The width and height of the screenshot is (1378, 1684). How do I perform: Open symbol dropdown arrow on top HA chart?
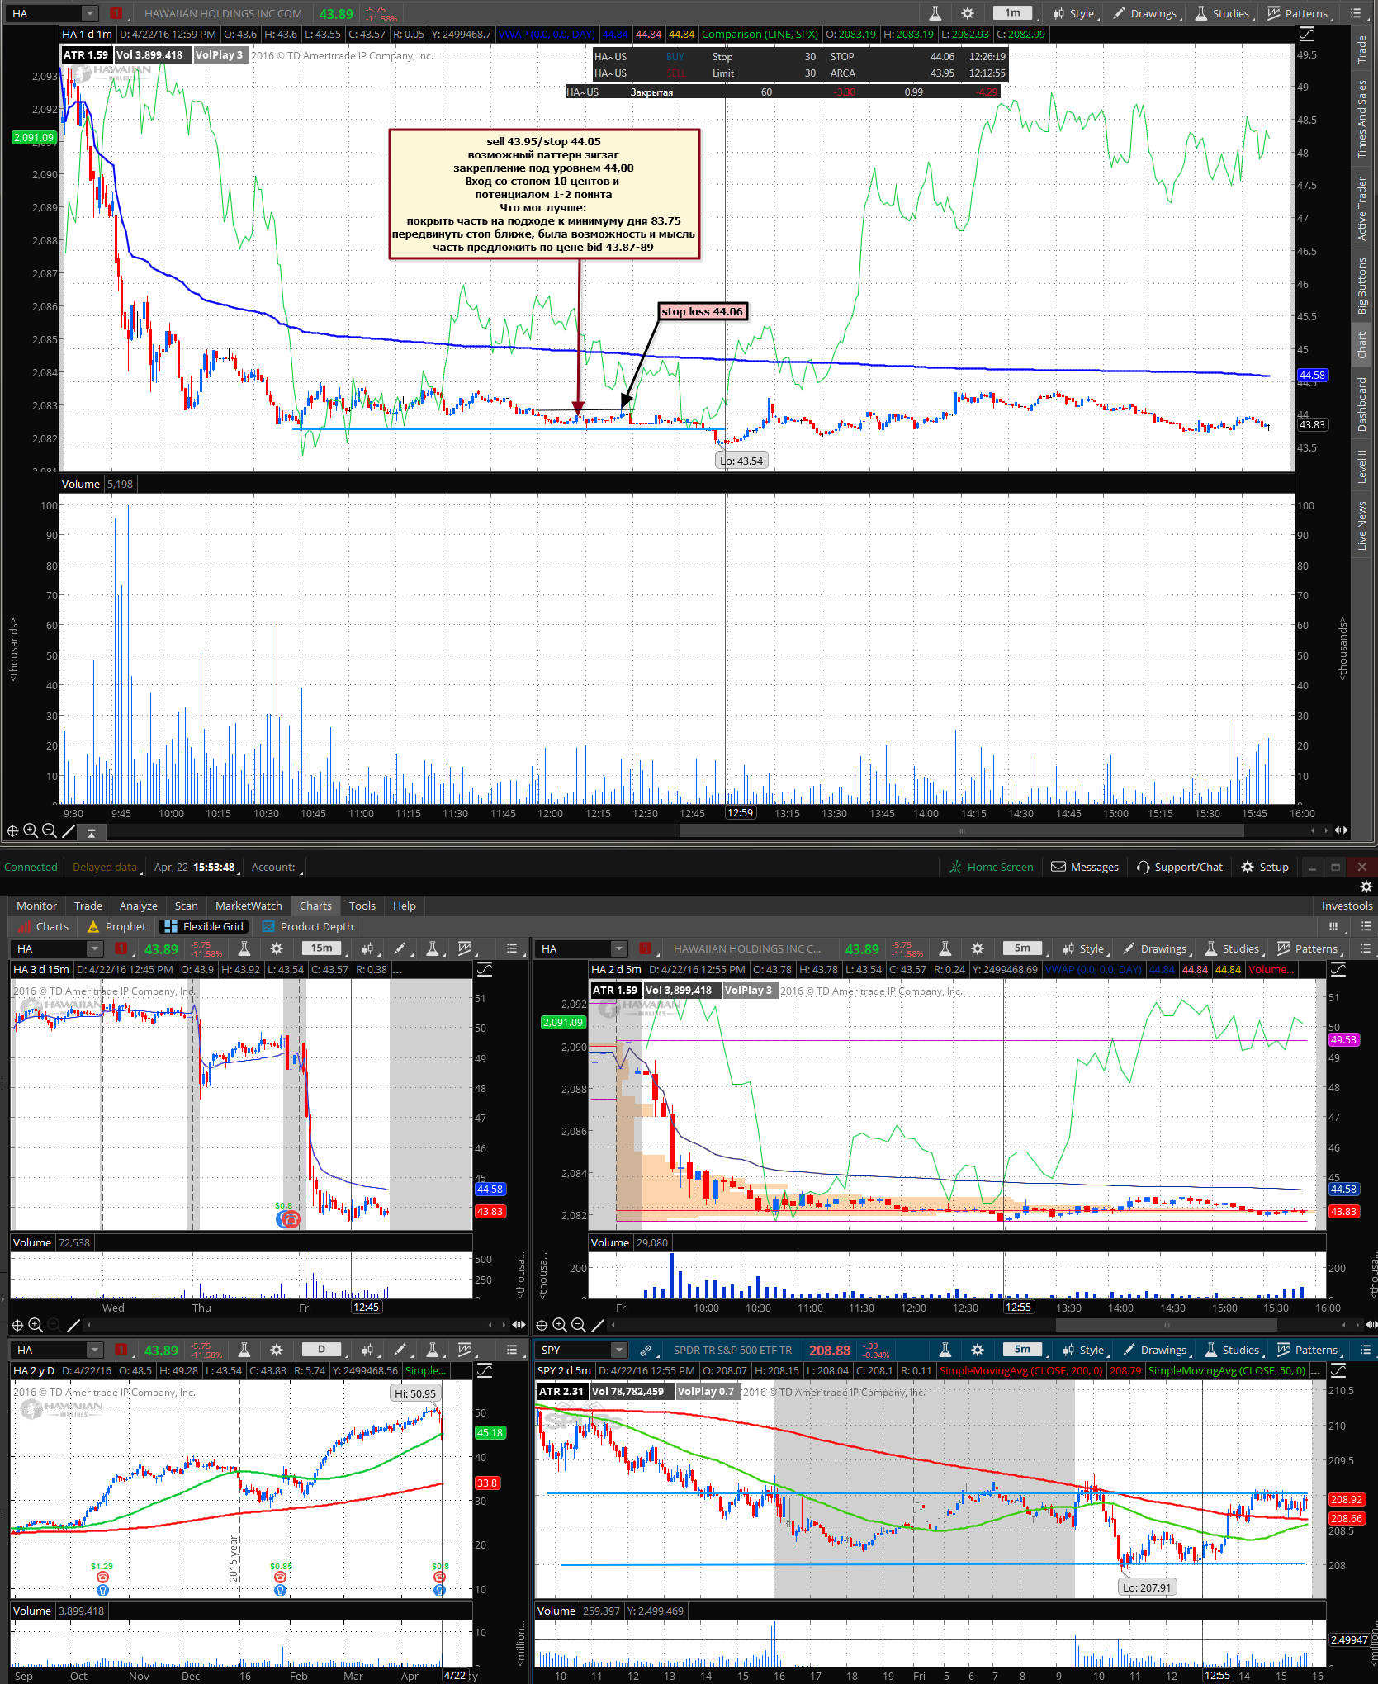[x=91, y=13]
